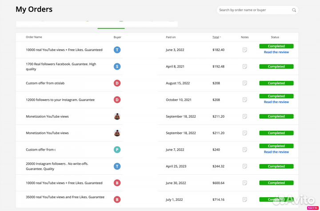The image size is (320, 211).
Task: Read the review for the June 3, 2022 order
Action: [276, 52]
